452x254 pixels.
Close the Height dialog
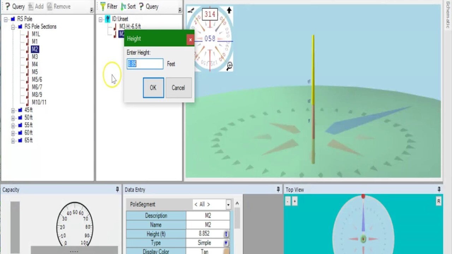[190, 40]
